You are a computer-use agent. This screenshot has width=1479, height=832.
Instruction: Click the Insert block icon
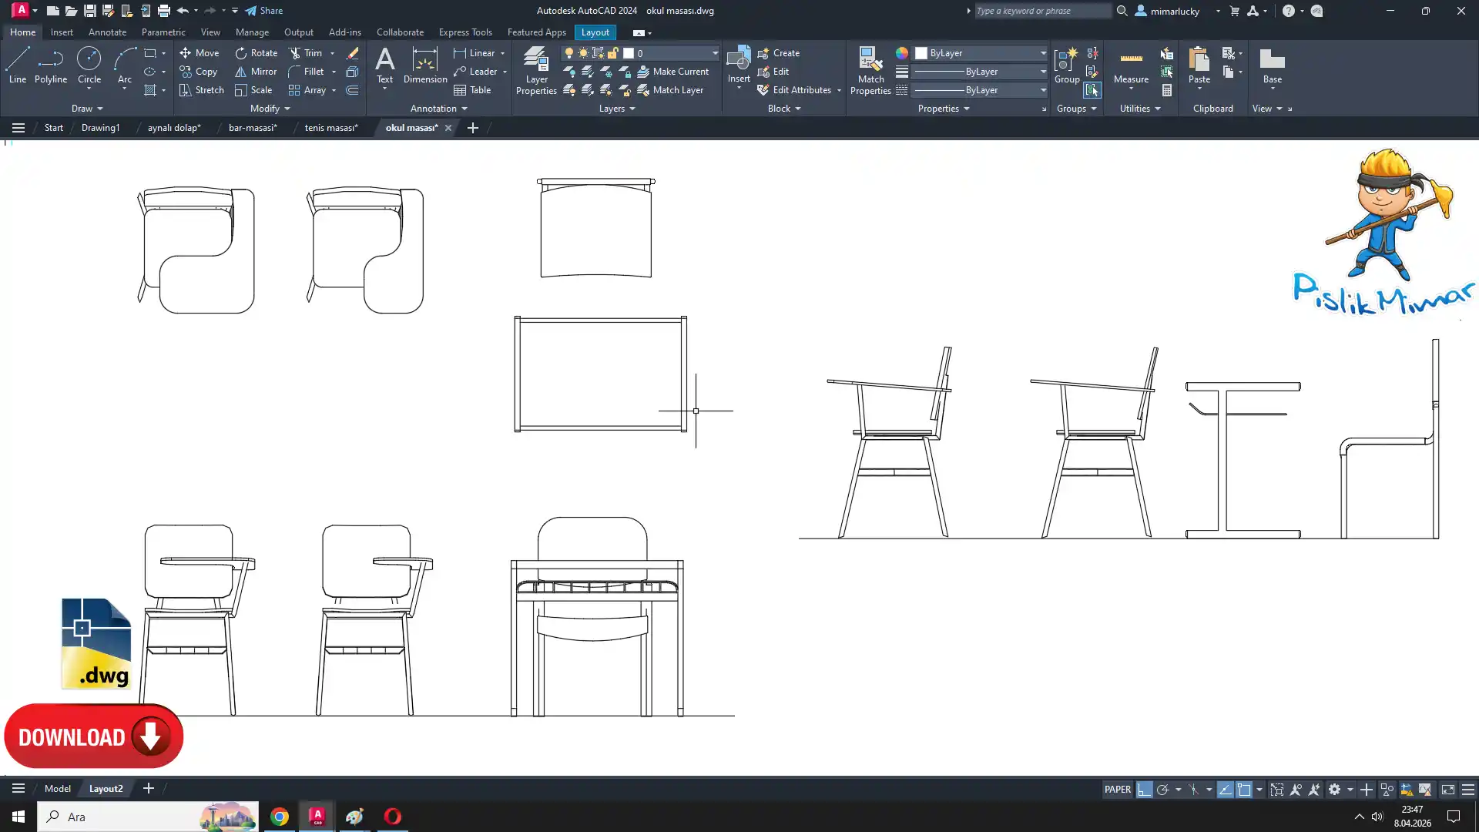pyautogui.click(x=738, y=60)
